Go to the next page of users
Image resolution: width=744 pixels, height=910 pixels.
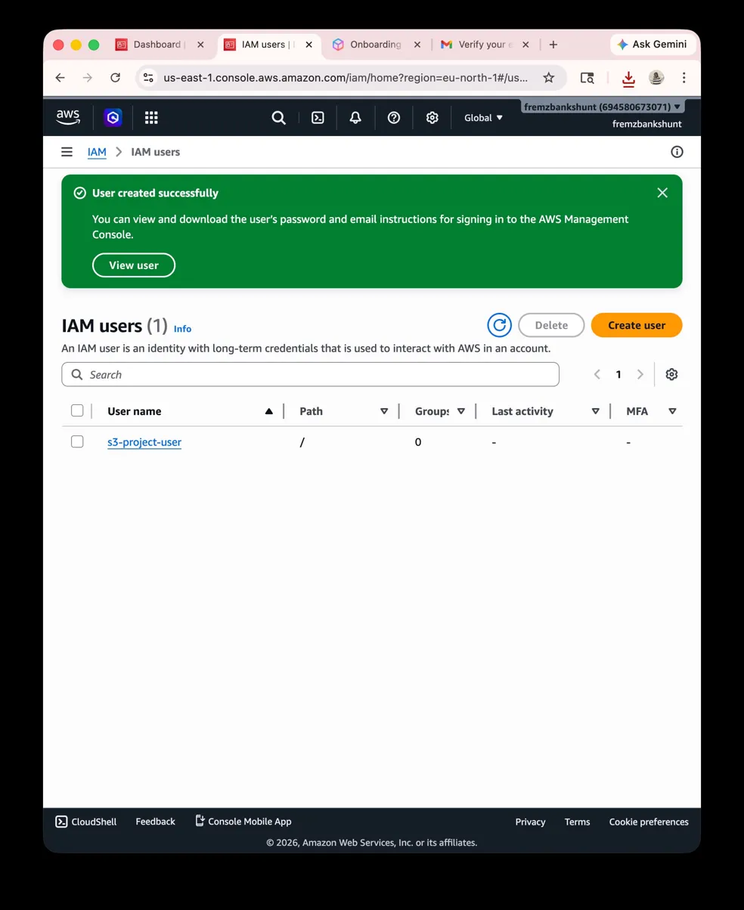click(x=640, y=374)
